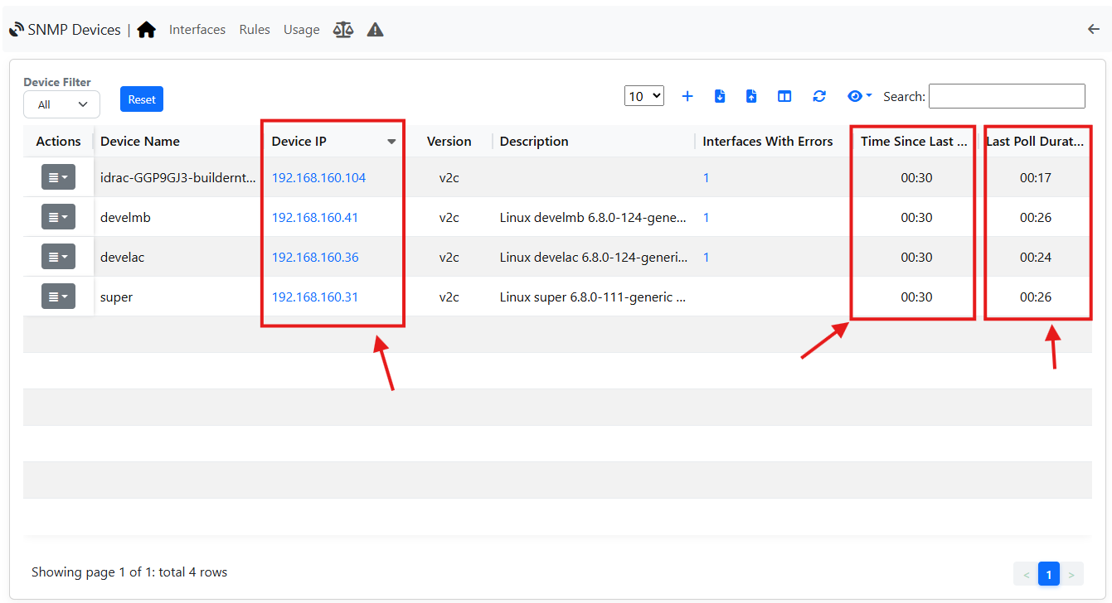Open the column layout icon
Image resolution: width=1112 pixels, height=603 pixels.
[784, 96]
